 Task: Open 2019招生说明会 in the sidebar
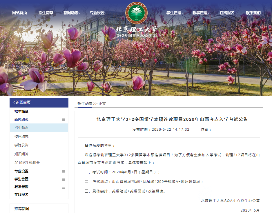tap(27, 163)
